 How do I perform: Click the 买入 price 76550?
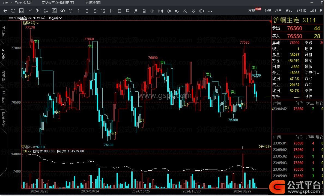click(294, 36)
